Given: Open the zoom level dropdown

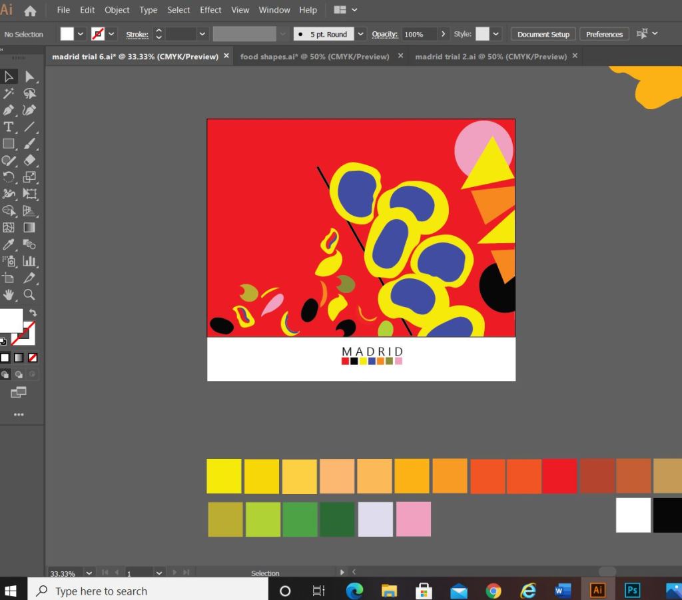Looking at the screenshot, I should tap(89, 573).
